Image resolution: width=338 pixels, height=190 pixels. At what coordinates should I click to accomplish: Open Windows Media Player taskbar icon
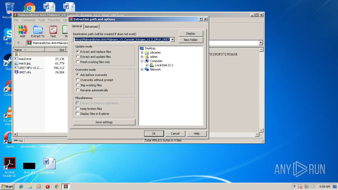coord(39,187)
